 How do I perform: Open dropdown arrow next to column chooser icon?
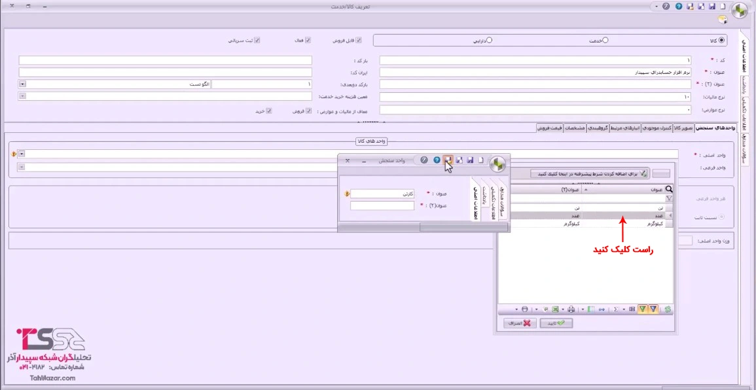click(x=583, y=309)
